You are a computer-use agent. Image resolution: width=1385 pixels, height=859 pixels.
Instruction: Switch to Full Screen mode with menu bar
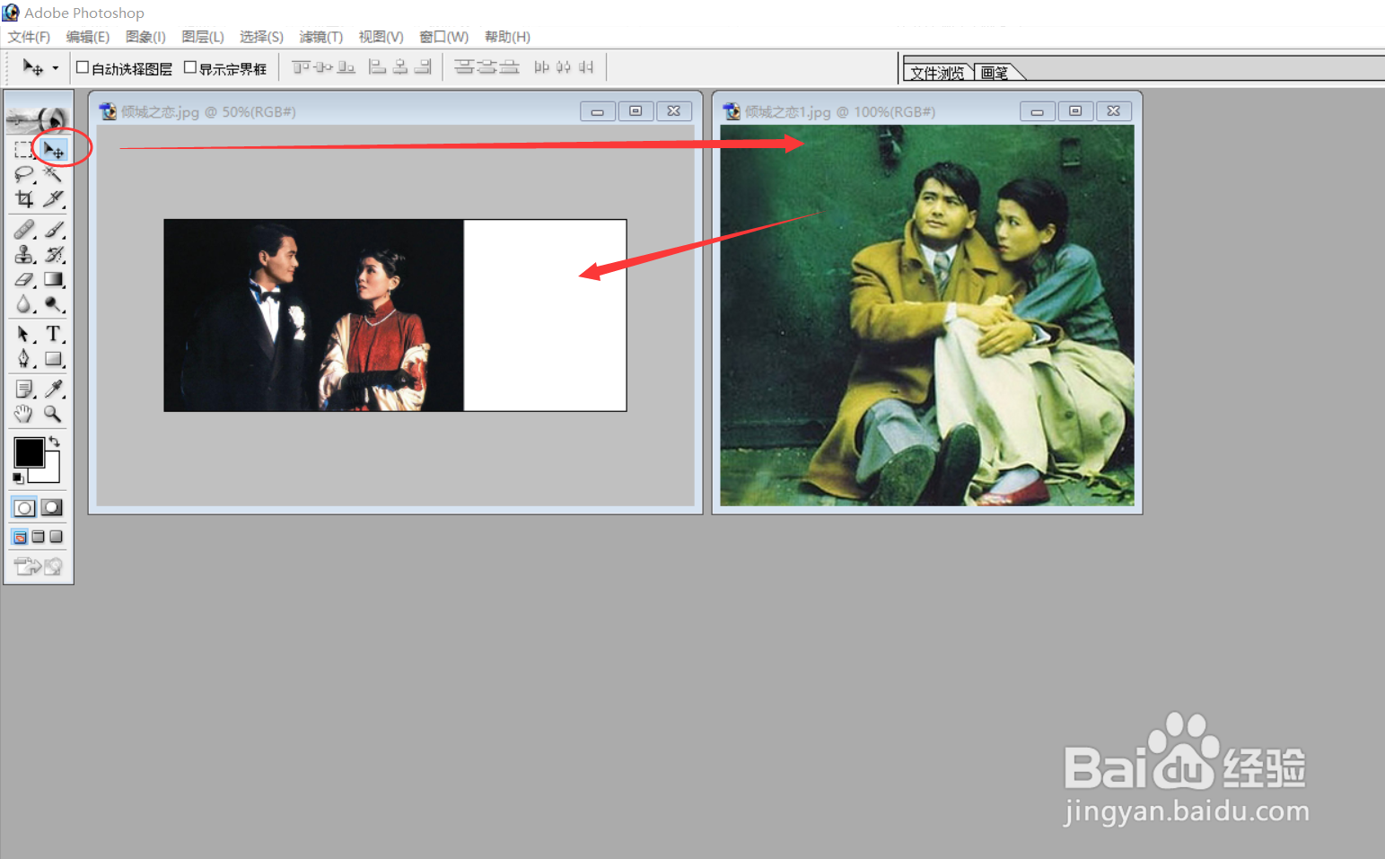(38, 537)
